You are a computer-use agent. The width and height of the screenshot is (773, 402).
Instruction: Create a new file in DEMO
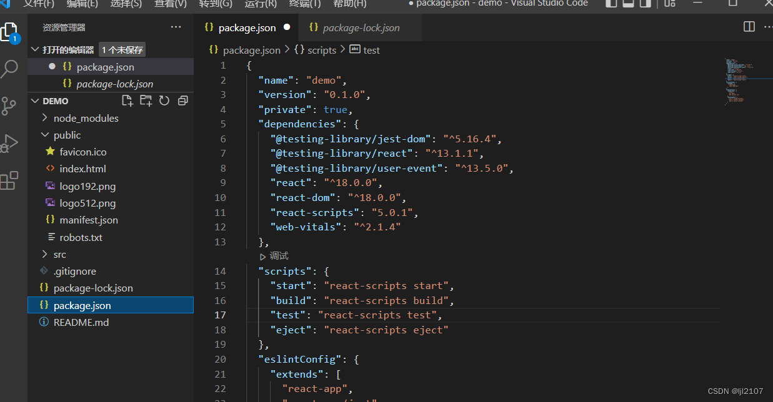127,100
